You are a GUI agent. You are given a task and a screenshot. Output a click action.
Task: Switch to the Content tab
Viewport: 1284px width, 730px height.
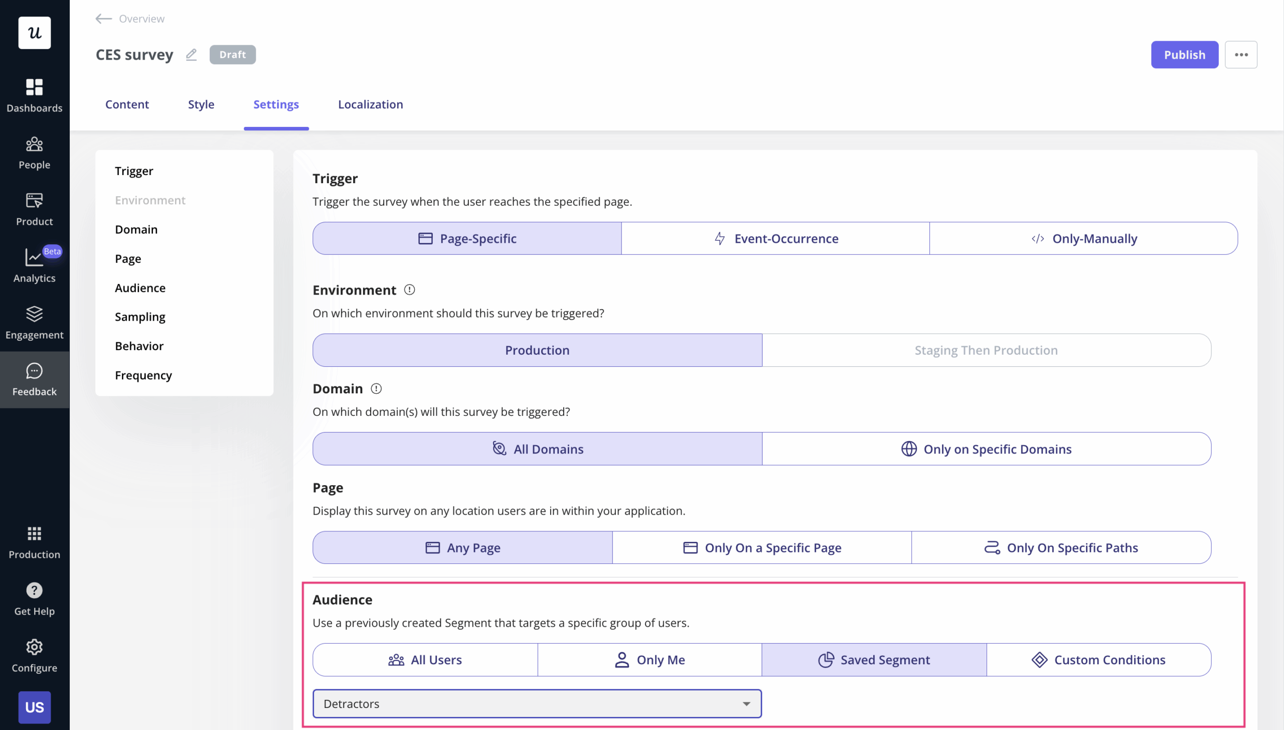[127, 104]
